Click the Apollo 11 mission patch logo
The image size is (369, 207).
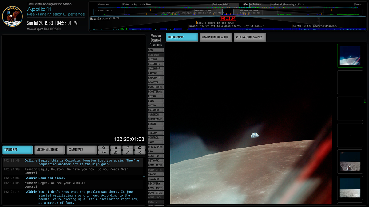point(13,17)
